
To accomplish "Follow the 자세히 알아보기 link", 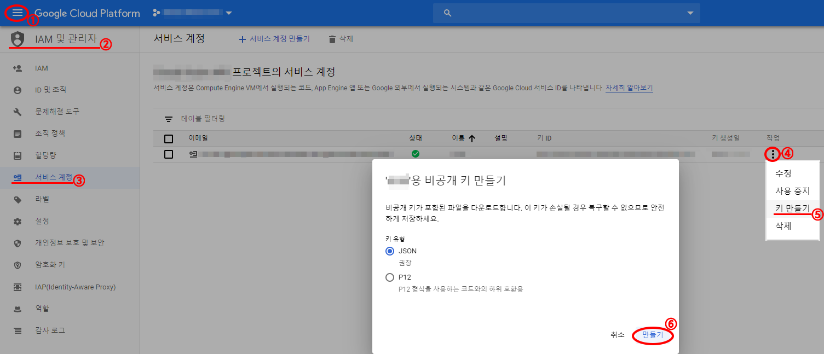I will tap(629, 88).
